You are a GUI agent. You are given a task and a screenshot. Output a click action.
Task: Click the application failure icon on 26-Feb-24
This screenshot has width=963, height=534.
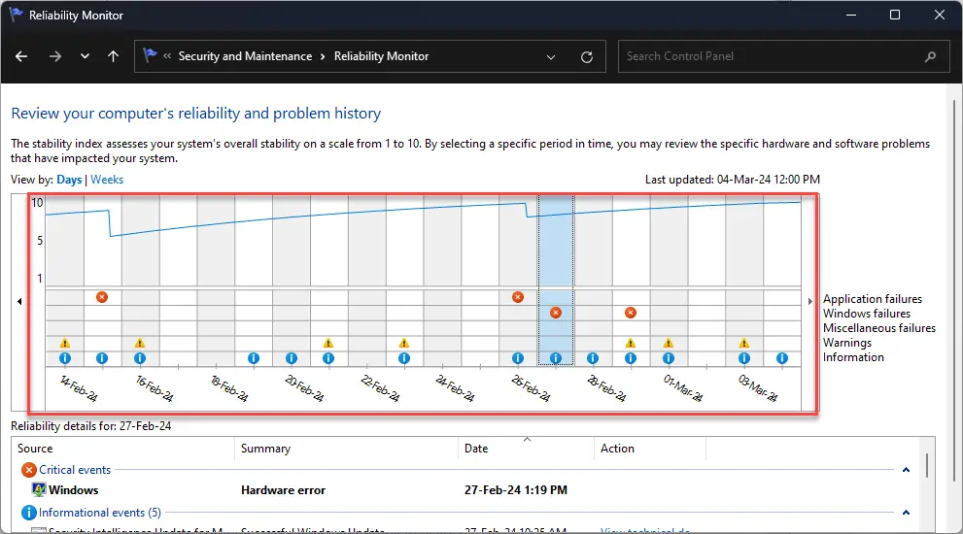click(x=518, y=297)
